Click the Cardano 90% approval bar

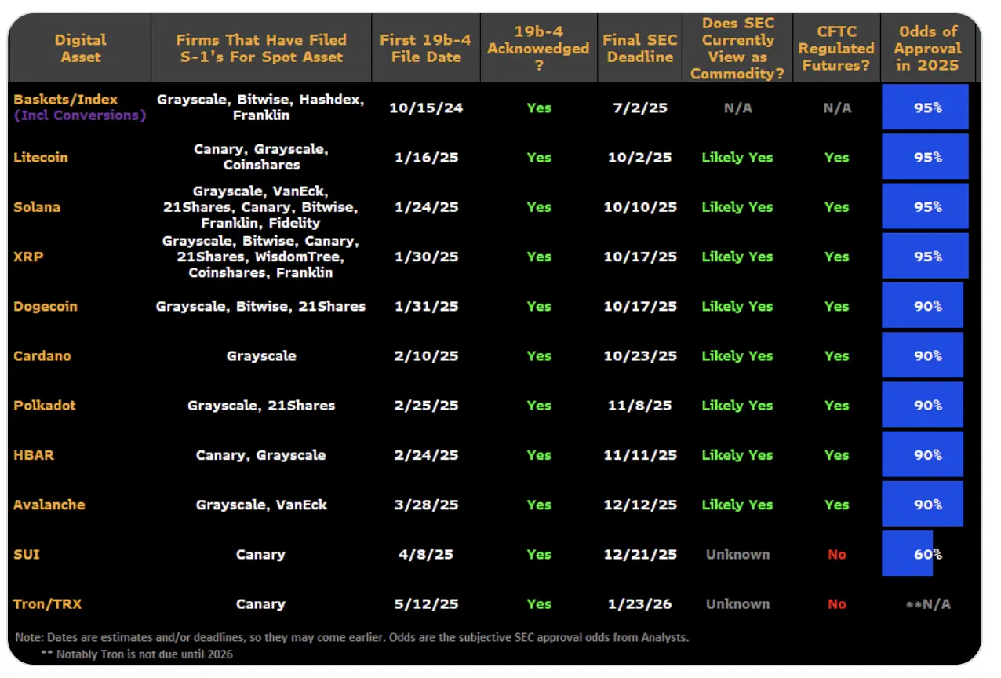[923, 355]
